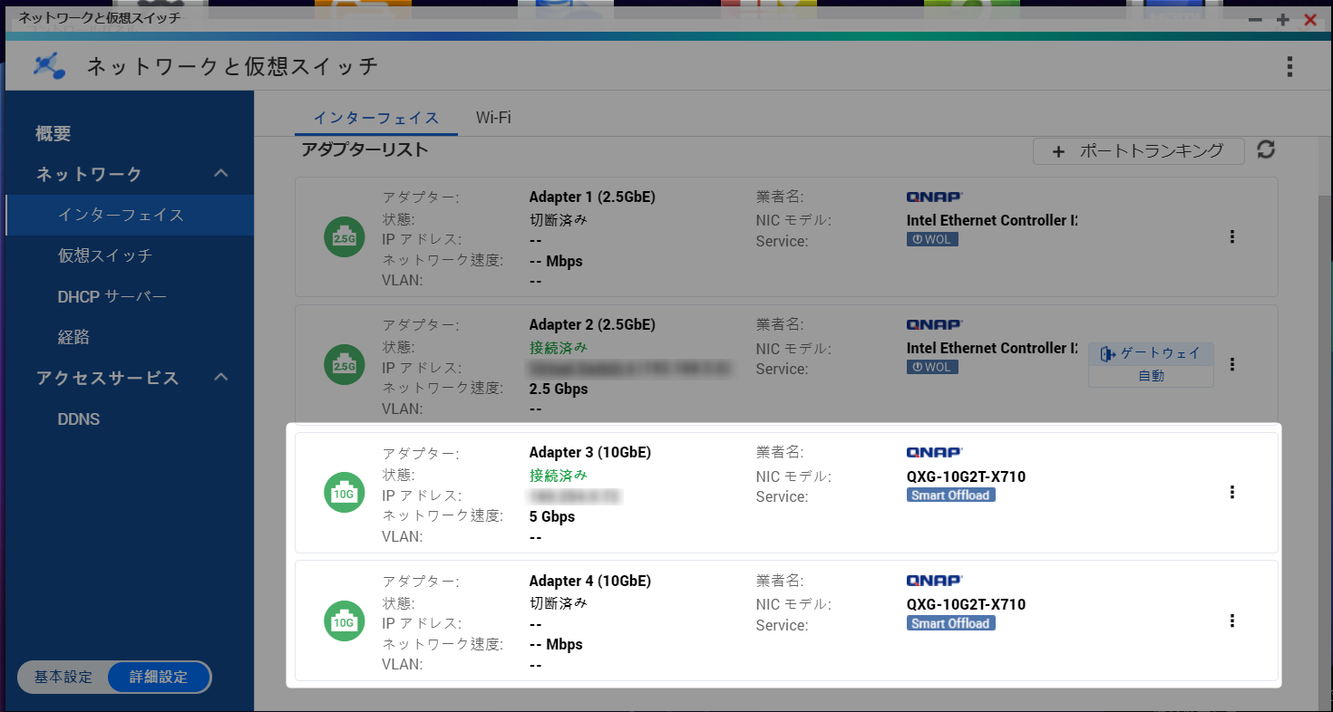Click Adapter 1 切断済み status text
The height and width of the screenshot is (712, 1333).
(558, 219)
